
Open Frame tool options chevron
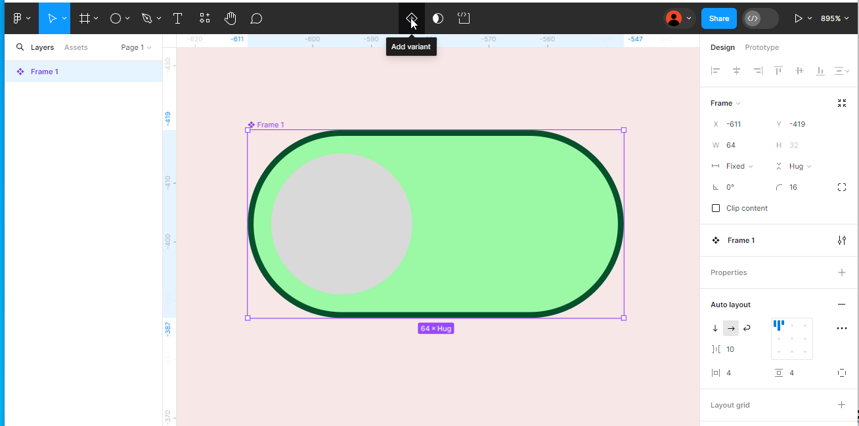(x=96, y=18)
